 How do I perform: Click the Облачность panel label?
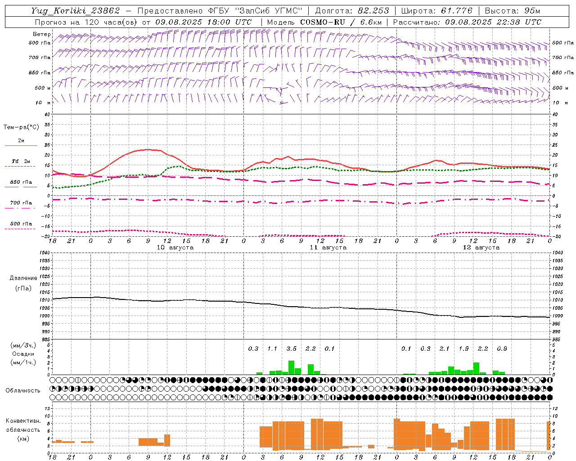pos(23,390)
